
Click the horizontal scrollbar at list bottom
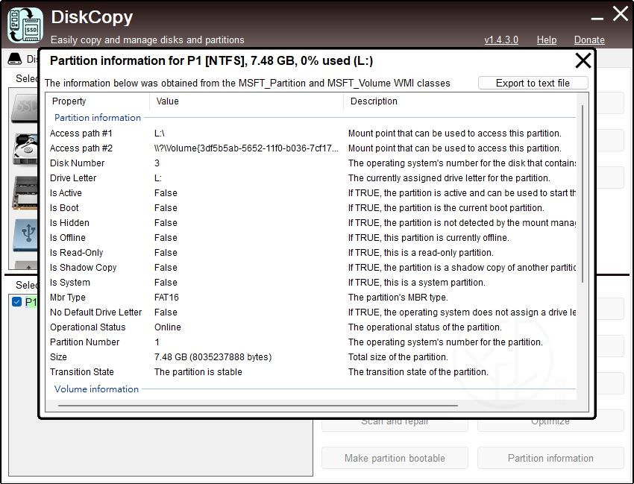click(x=257, y=406)
